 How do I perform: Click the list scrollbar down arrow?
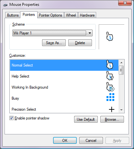coord(121,110)
